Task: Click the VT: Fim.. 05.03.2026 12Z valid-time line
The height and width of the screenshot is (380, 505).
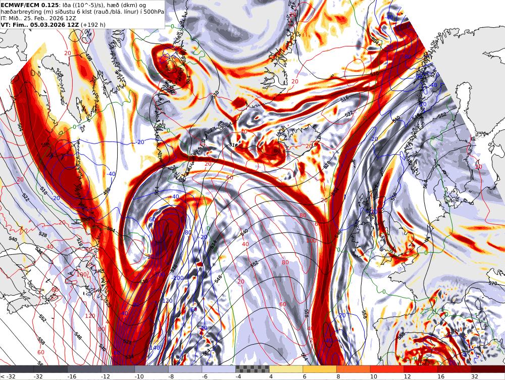Action: 39,25
